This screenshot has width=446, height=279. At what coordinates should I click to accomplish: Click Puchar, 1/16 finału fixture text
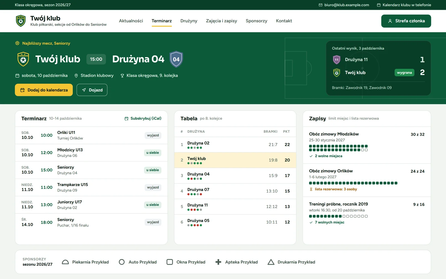click(73, 225)
